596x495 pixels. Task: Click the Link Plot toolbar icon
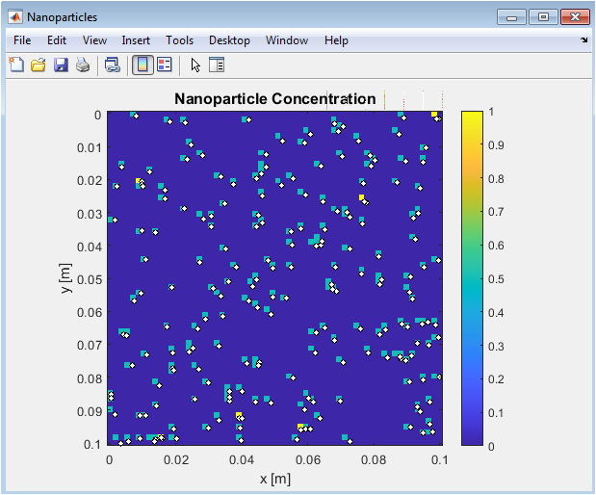click(x=113, y=65)
